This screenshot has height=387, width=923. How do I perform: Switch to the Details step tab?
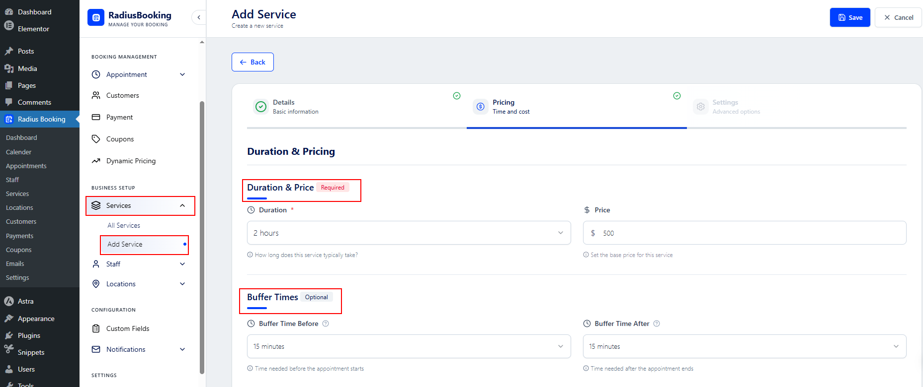pyautogui.click(x=356, y=107)
